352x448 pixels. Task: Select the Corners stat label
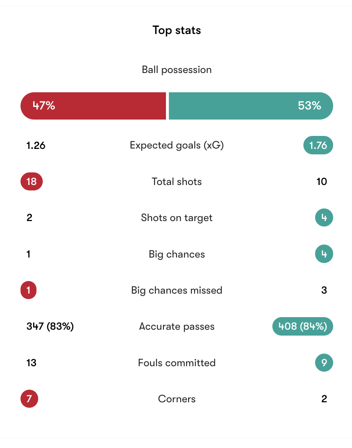tap(176, 399)
